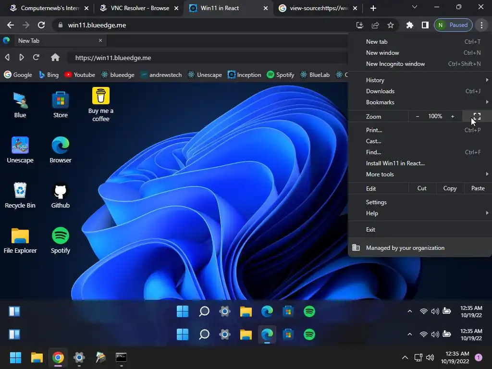Click the Paused profile button
492x369 pixels.
(x=453, y=25)
